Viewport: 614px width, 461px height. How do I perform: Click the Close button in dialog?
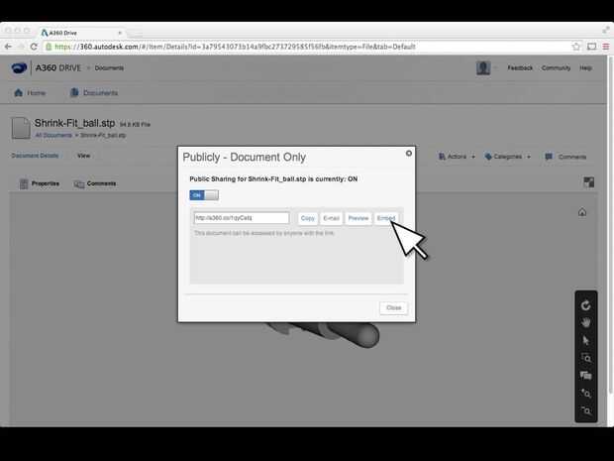[x=393, y=307]
